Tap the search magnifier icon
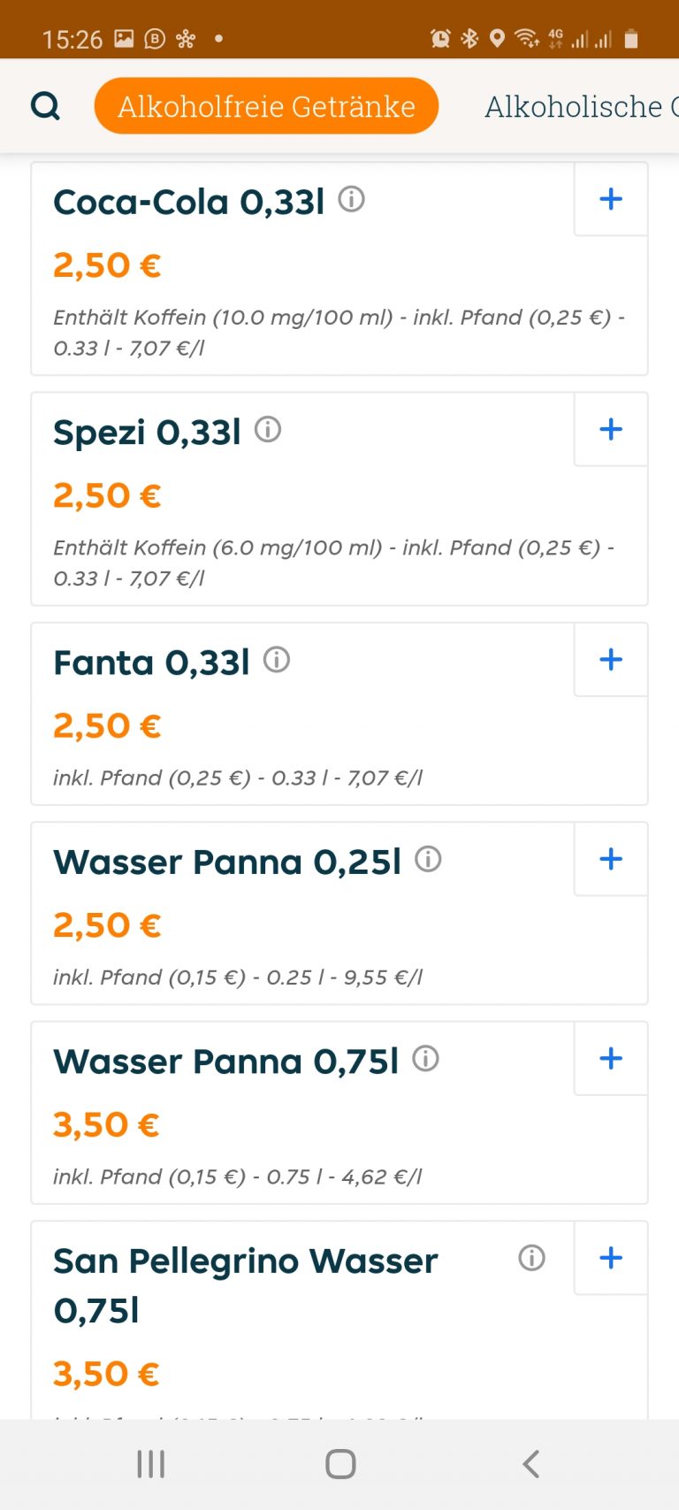This screenshot has width=679, height=1510. click(45, 106)
